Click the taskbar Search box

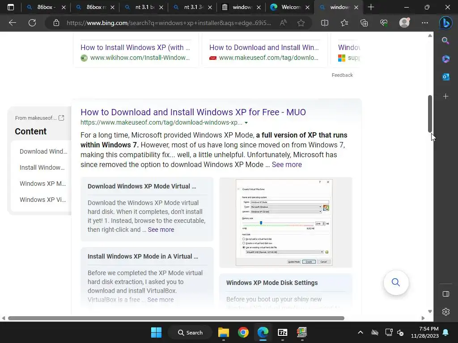(x=190, y=332)
